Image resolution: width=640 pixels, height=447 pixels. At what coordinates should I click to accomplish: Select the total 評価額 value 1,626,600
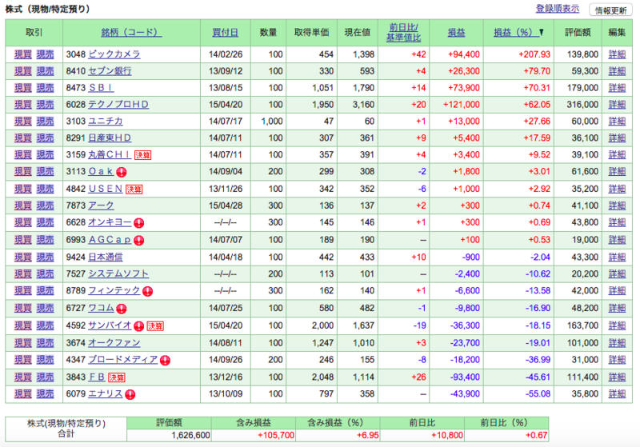click(190, 435)
